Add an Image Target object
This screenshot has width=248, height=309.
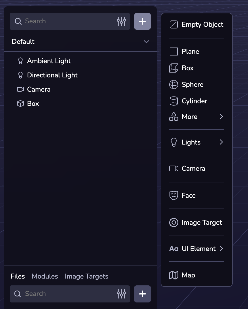coord(197,223)
